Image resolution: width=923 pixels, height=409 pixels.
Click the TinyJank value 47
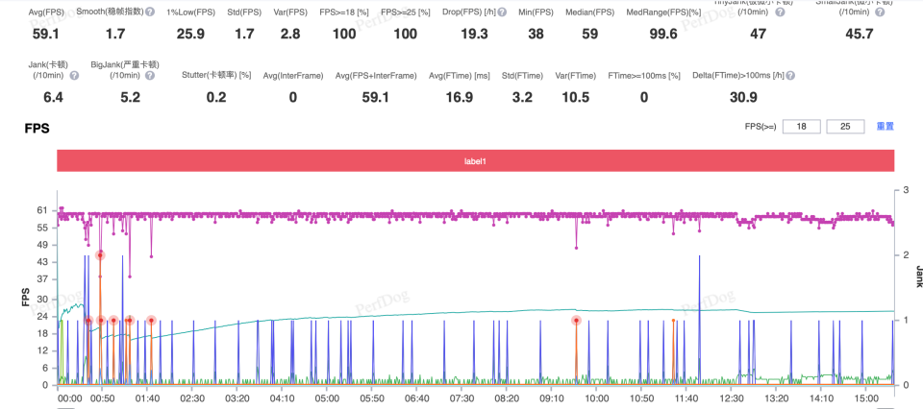click(x=758, y=35)
